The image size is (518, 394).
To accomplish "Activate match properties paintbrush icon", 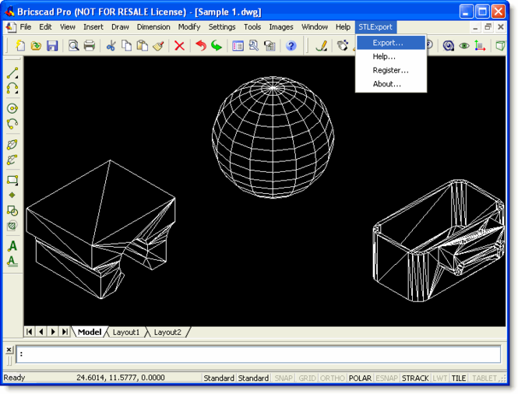I will 159,46.
